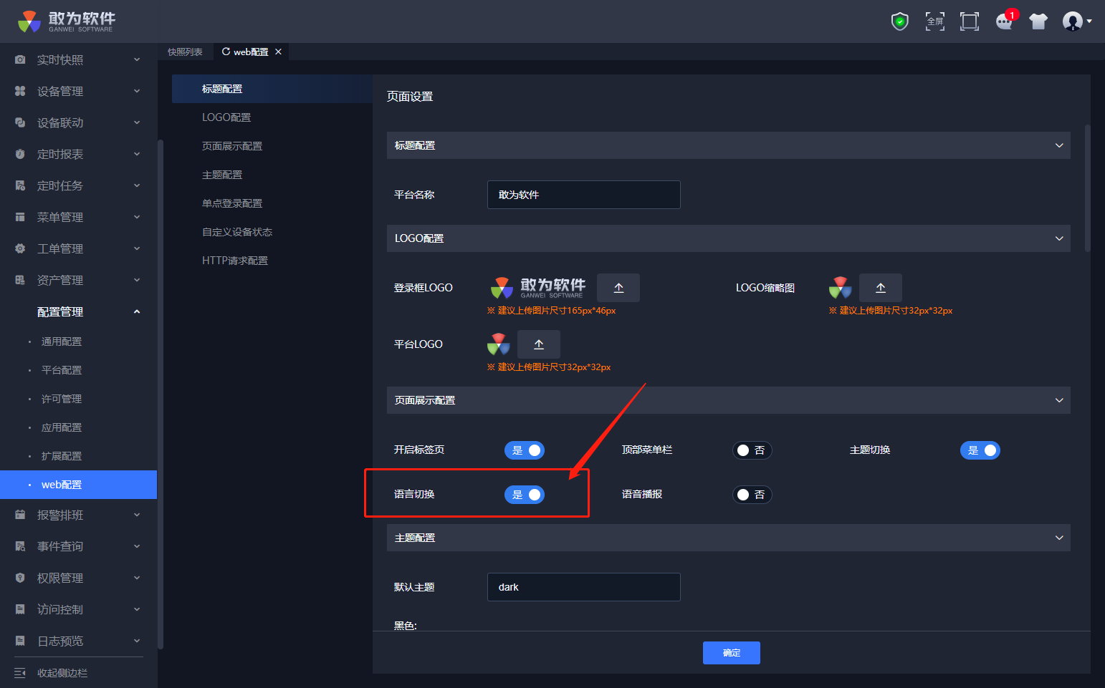Click the shield icon beside 权限管理
Image resolution: width=1105 pixels, height=688 pixels.
click(x=20, y=578)
